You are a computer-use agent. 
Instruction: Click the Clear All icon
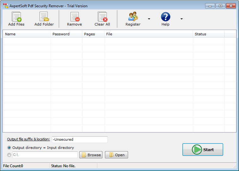coord(102,17)
